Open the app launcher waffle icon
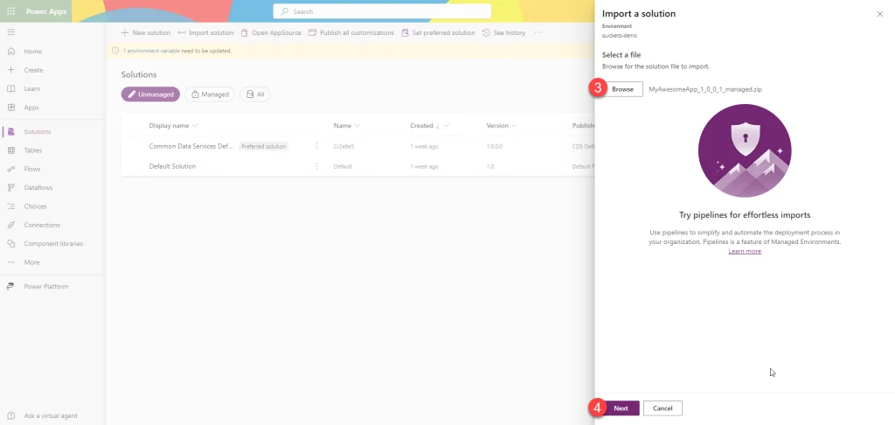 click(x=10, y=11)
